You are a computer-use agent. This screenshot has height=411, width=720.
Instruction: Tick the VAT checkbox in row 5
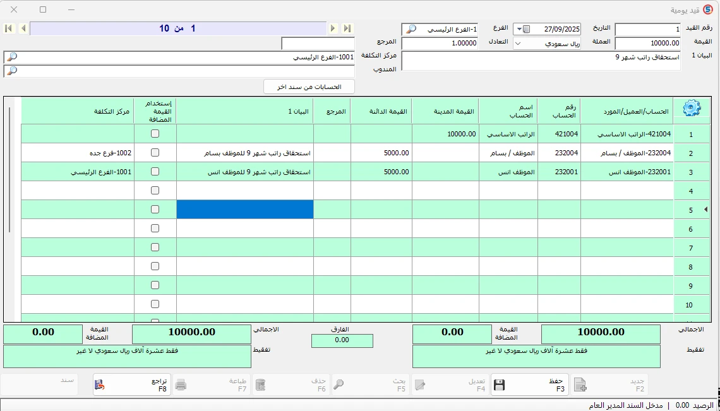pos(155,210)
